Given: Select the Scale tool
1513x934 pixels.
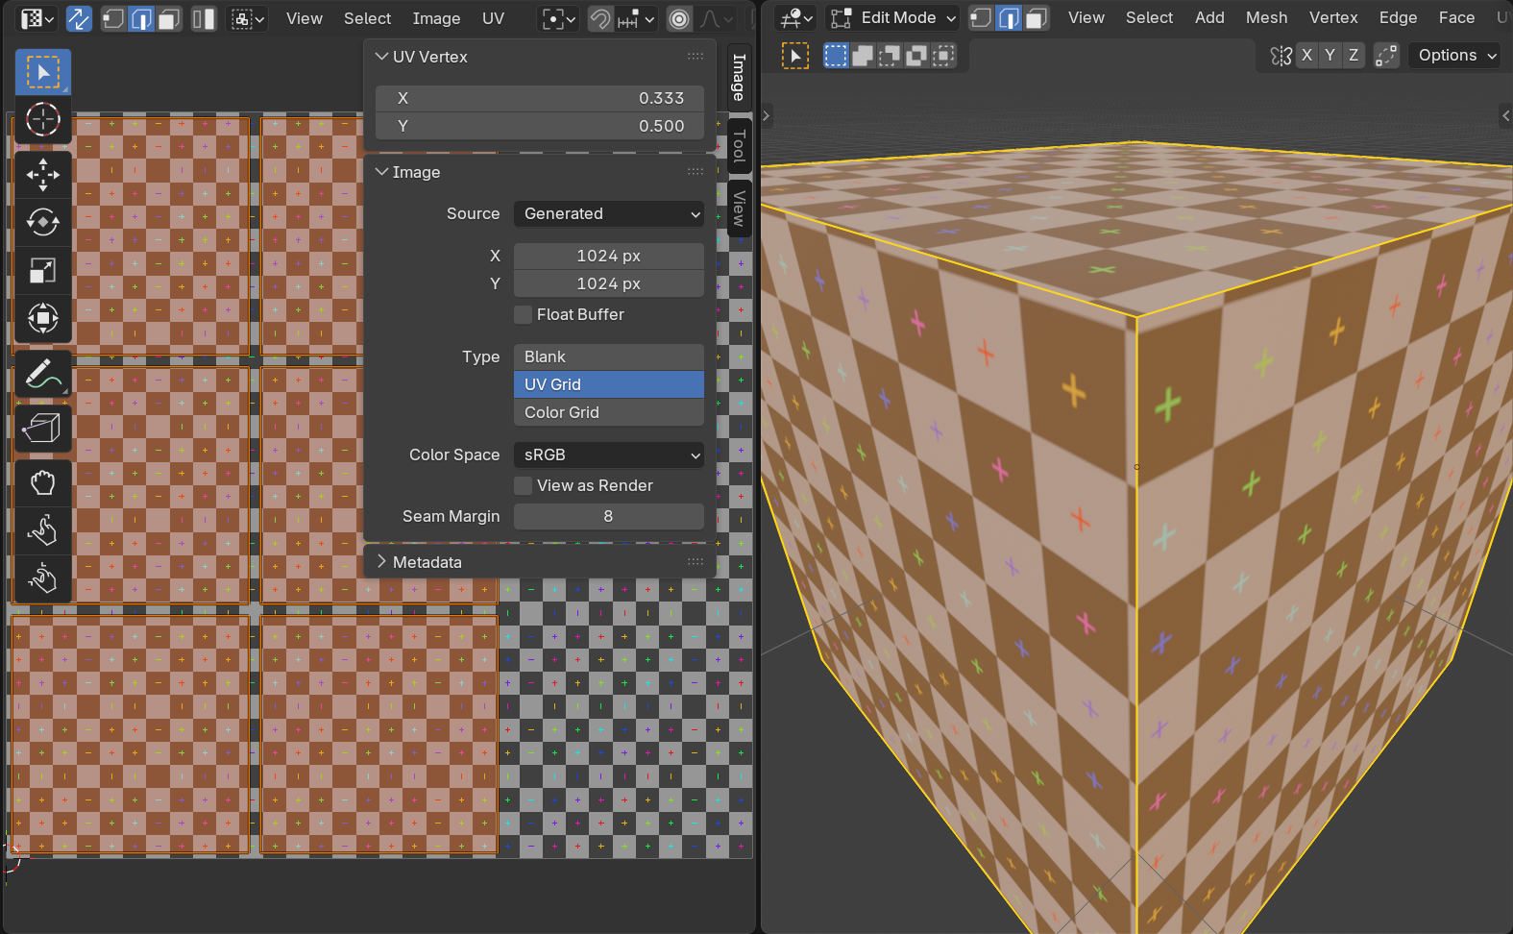Looking at the screenshot, I should (x=42, y=271).
